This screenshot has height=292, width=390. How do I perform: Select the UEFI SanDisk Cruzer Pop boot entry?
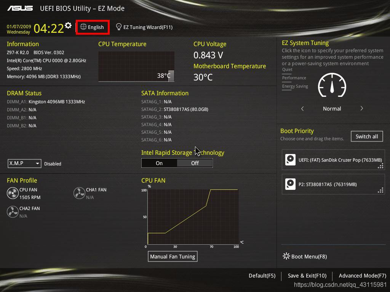tap(333, 160)
